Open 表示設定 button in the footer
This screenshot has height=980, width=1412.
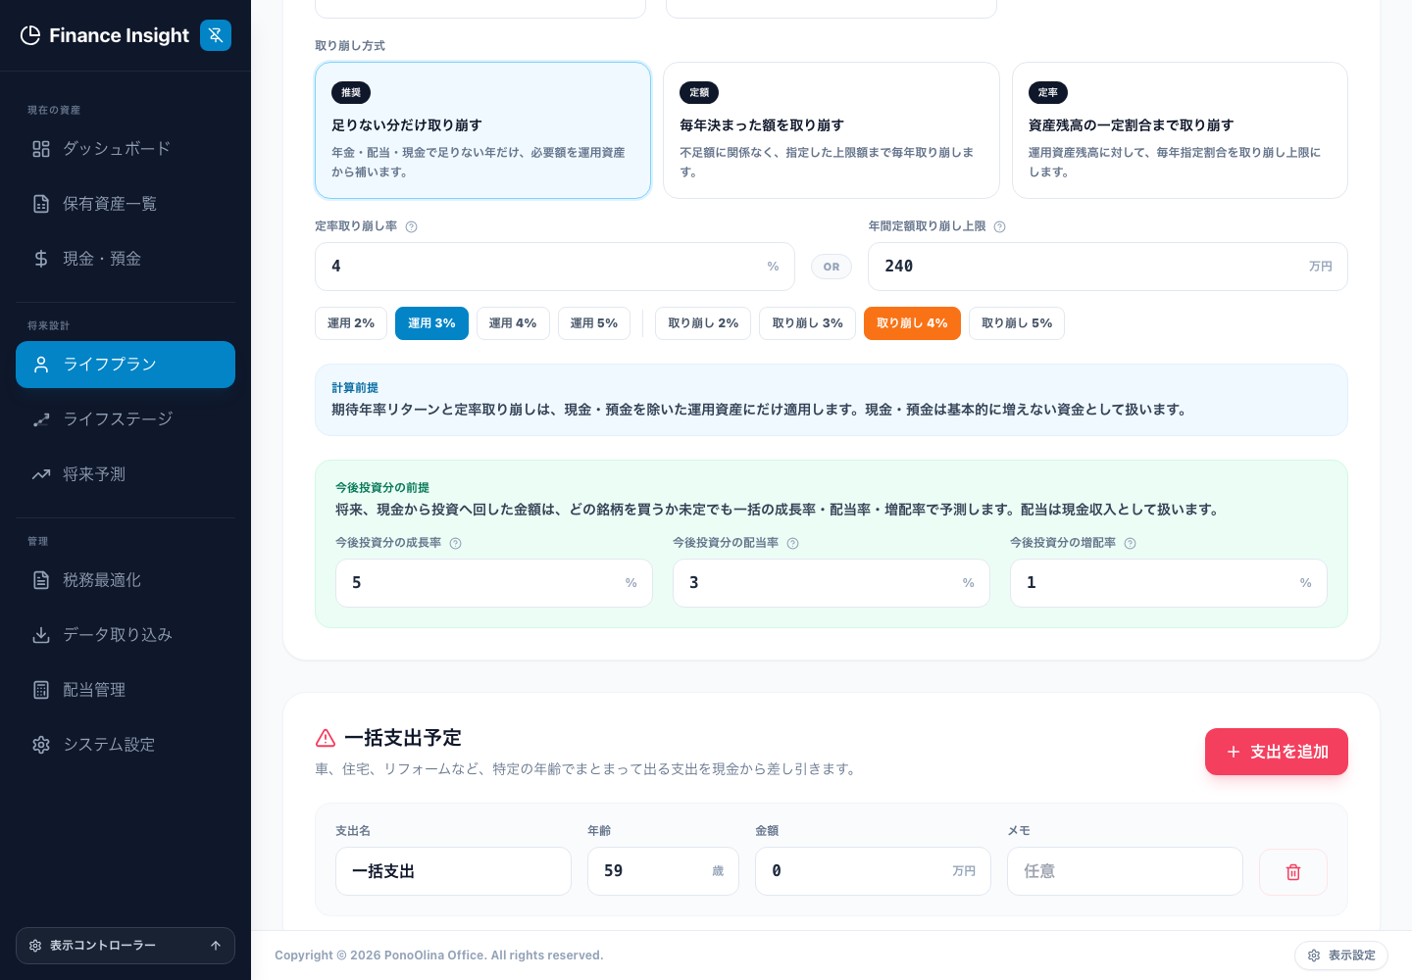[1341, 955]
